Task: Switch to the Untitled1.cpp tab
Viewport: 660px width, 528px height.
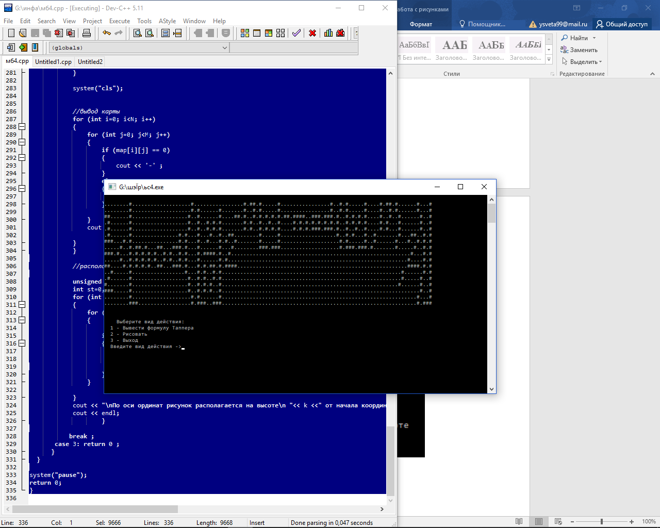Action: click(53, 62)
